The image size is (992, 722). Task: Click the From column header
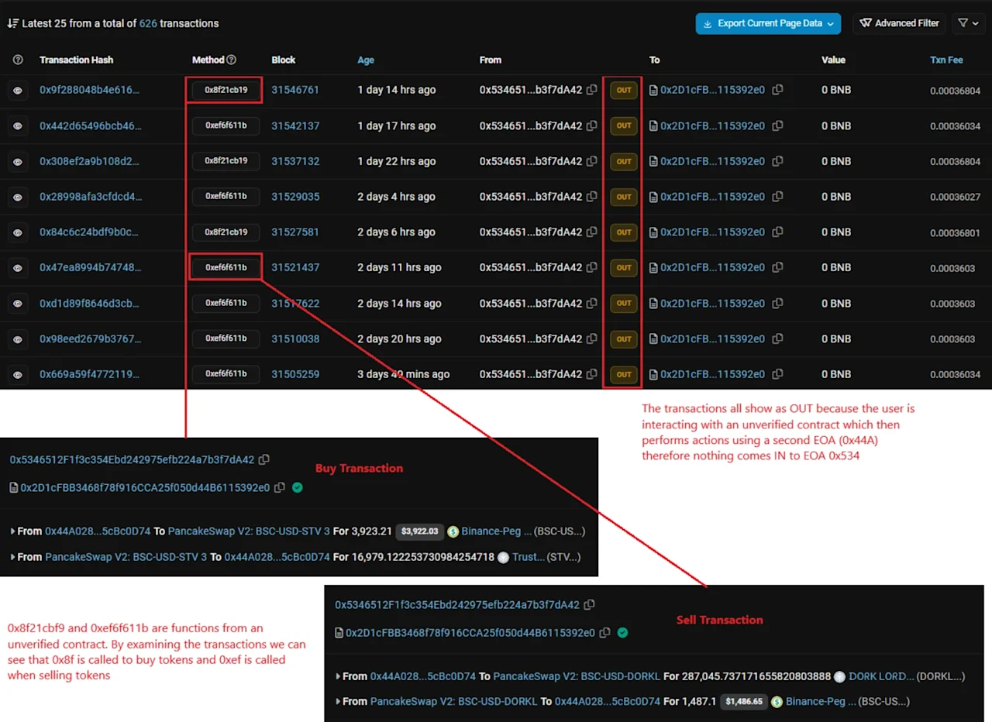click(491, 60)
